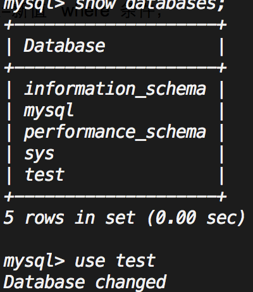Click the top border of the table
Screen dimensions: 253x292
tap(115, 25)
